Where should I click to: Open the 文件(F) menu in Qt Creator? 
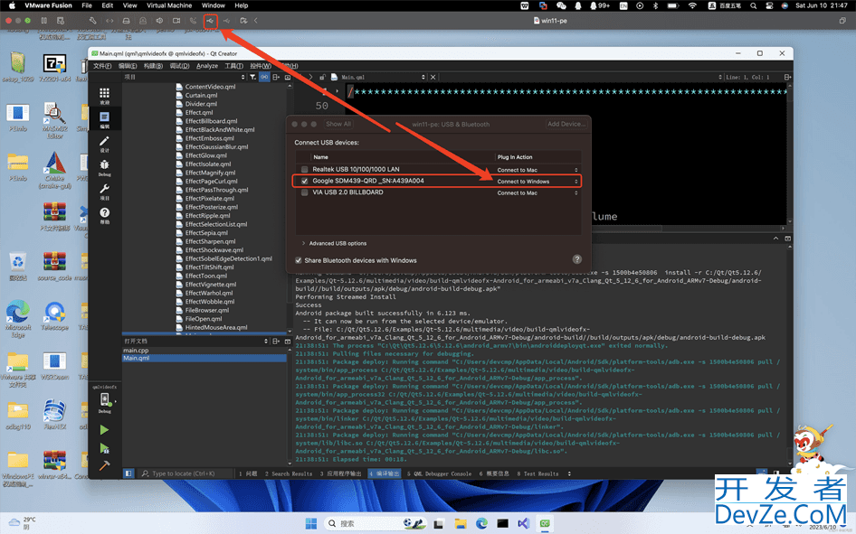pyautogui.click(x=102, y=66)
